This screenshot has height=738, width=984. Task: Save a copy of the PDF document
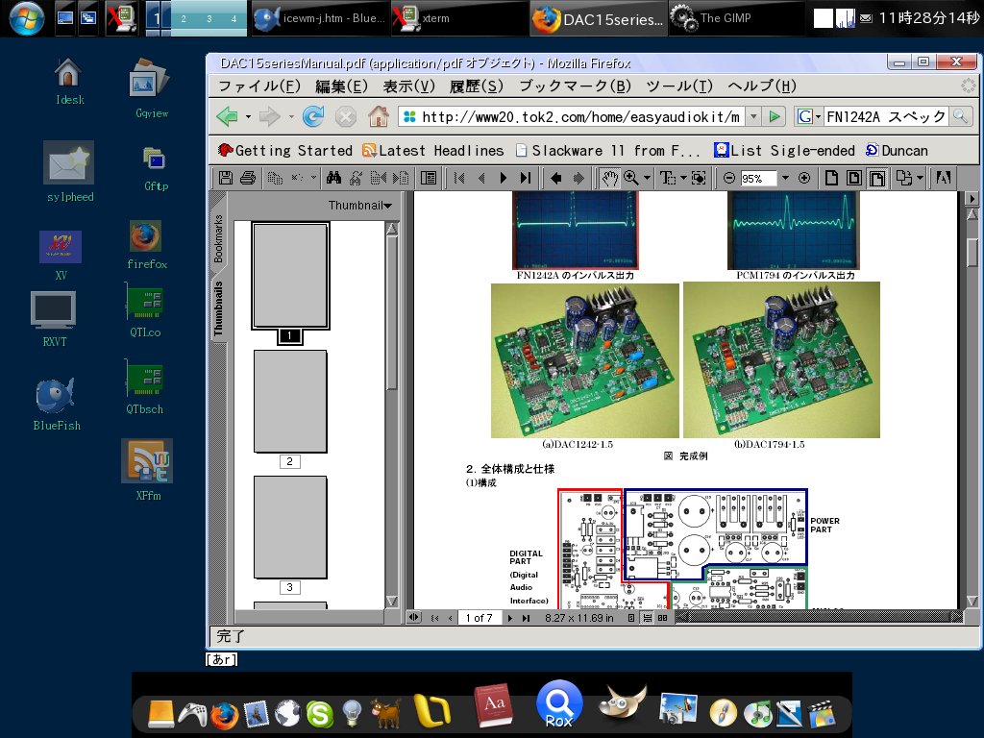click(x=225, y=177)
